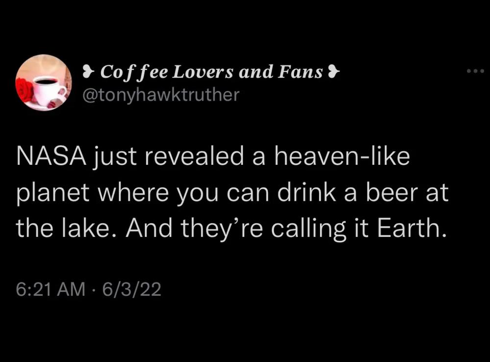Click the leaf ornament before Coffee Lovers
The width and height of the screenshot is (490, 362).
[88, 72]
